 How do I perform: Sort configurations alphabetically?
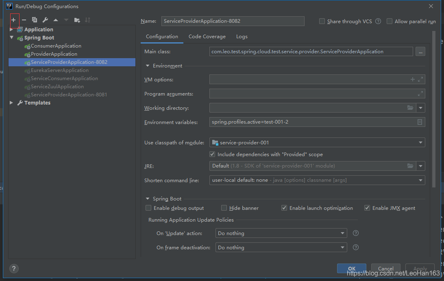point(87,20)
